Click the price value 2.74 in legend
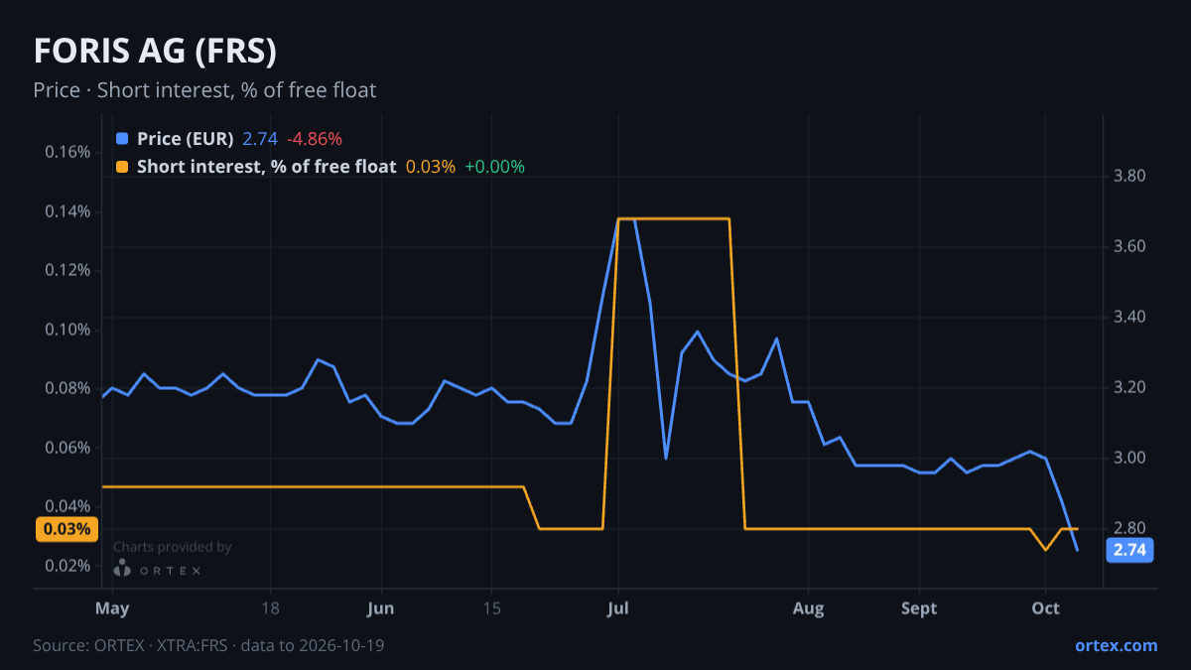Screen dimensions: 1191x670 pyautogui.click(x=260, y=139)
